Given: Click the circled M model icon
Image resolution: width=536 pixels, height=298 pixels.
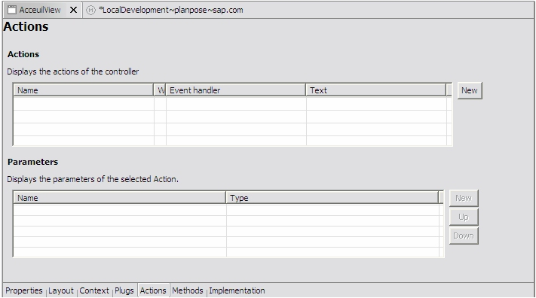Looking at the screenshot, I should point(90,11).
